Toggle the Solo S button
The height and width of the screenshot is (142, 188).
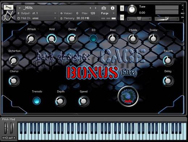(122, 8)
